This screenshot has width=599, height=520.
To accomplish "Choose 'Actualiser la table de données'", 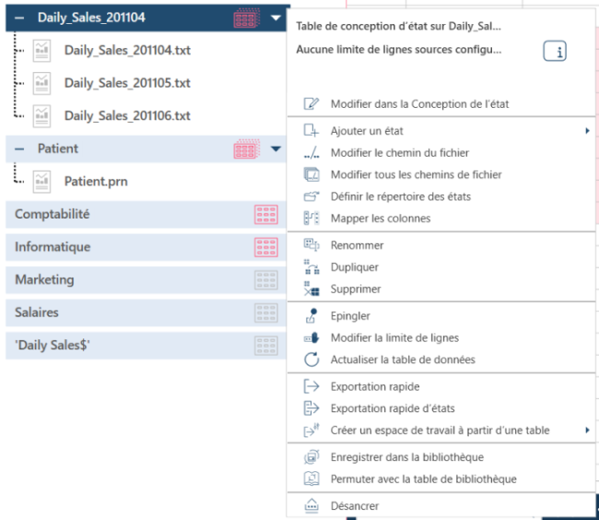I will (x=403, y=360).
